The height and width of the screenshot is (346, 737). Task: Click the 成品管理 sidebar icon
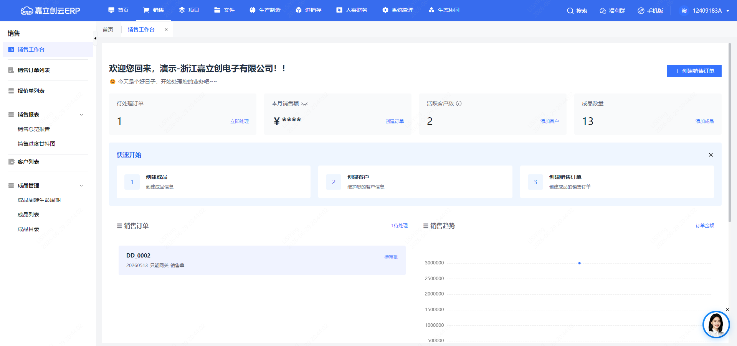tap(11, 185)
